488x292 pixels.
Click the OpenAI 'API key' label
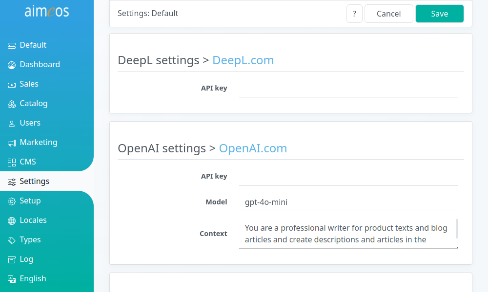[x=214, y=176]
